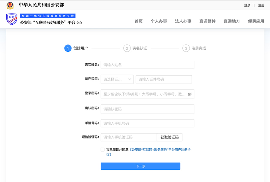Go to 法人办事 section

tap(183, 21)
